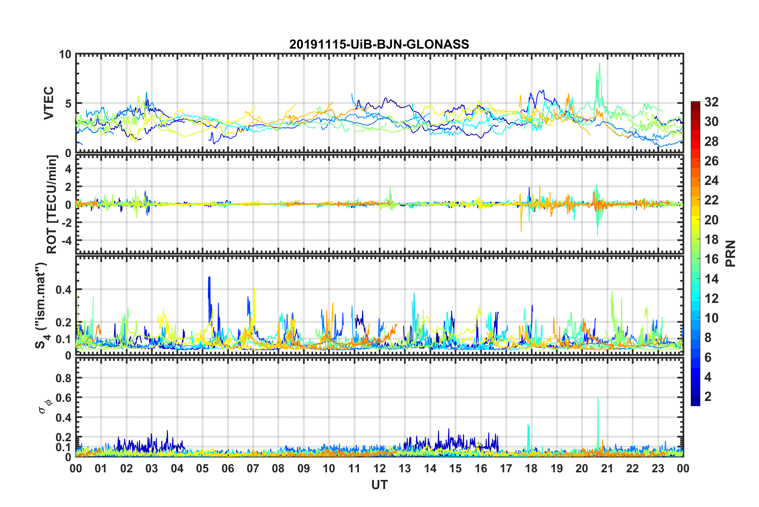Click colorbar tick label 2
The image size is (759, 507).
coord(708,397)
